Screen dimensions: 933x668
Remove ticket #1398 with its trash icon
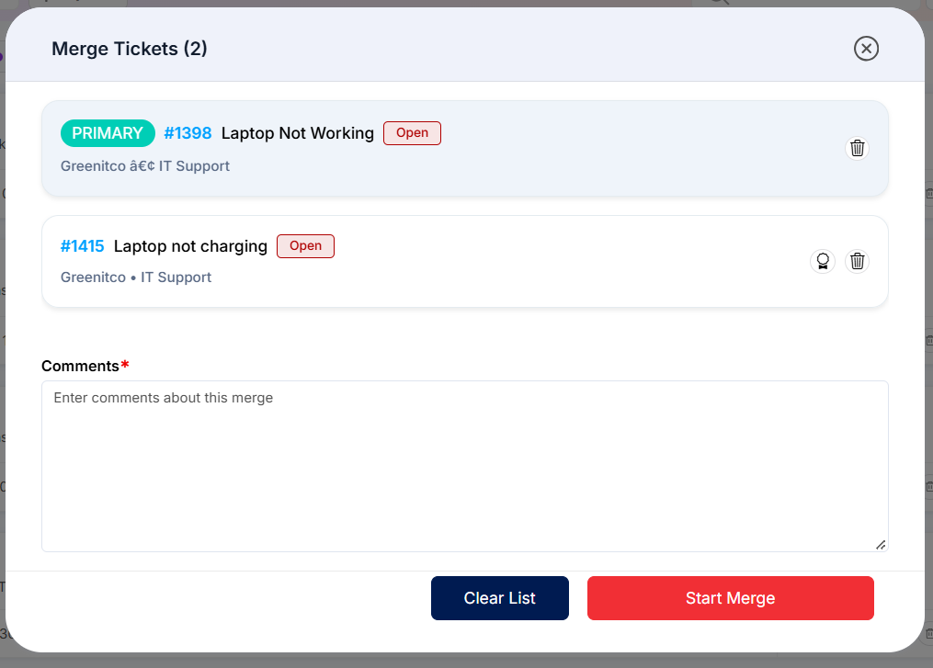[857, 148]
